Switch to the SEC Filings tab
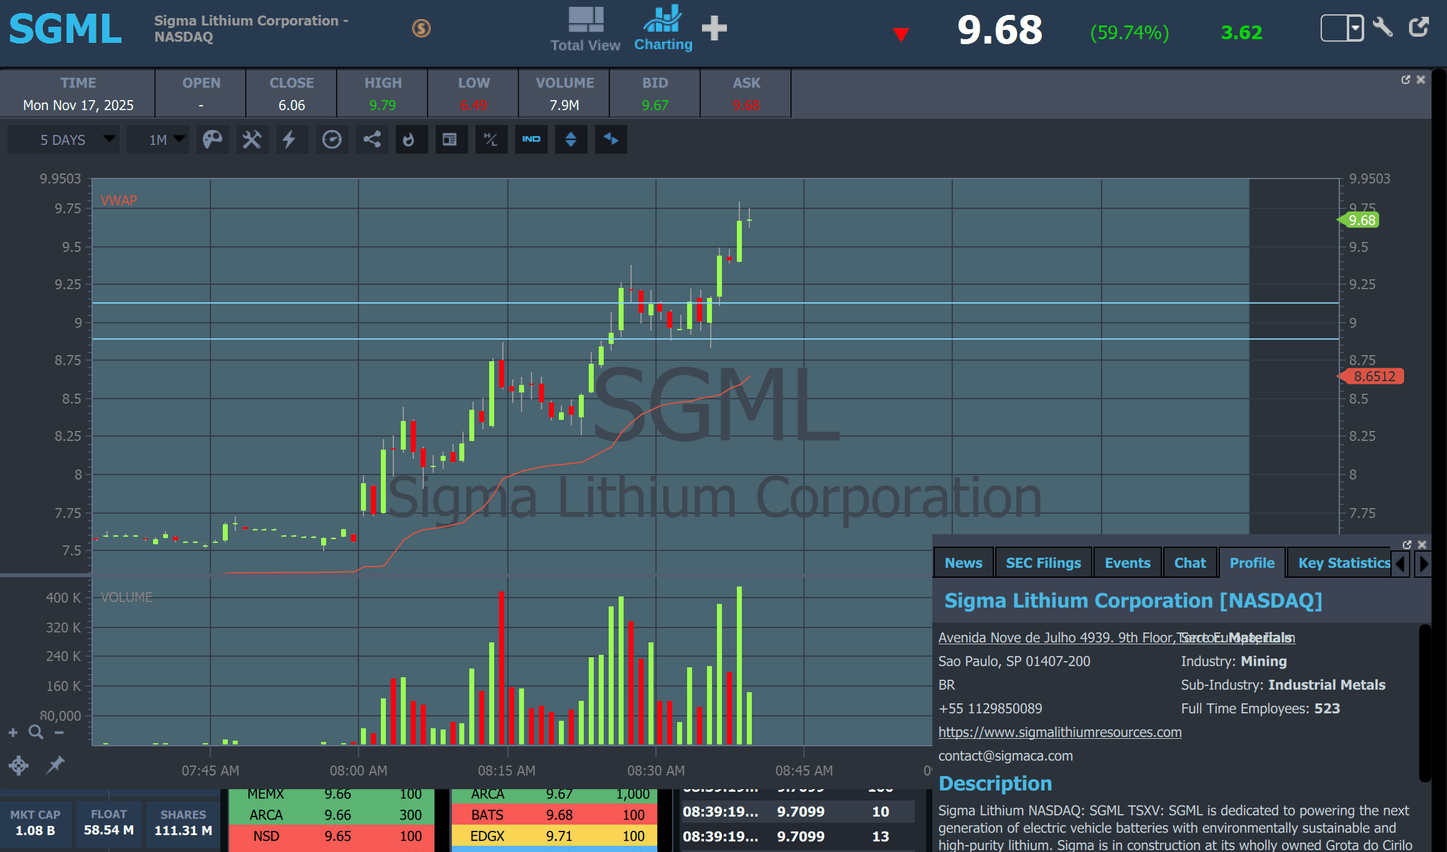The image size is (1447, 852). point(1043,563)
